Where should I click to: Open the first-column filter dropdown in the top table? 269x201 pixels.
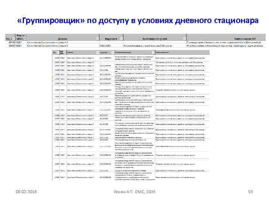[x=13, y=39]
